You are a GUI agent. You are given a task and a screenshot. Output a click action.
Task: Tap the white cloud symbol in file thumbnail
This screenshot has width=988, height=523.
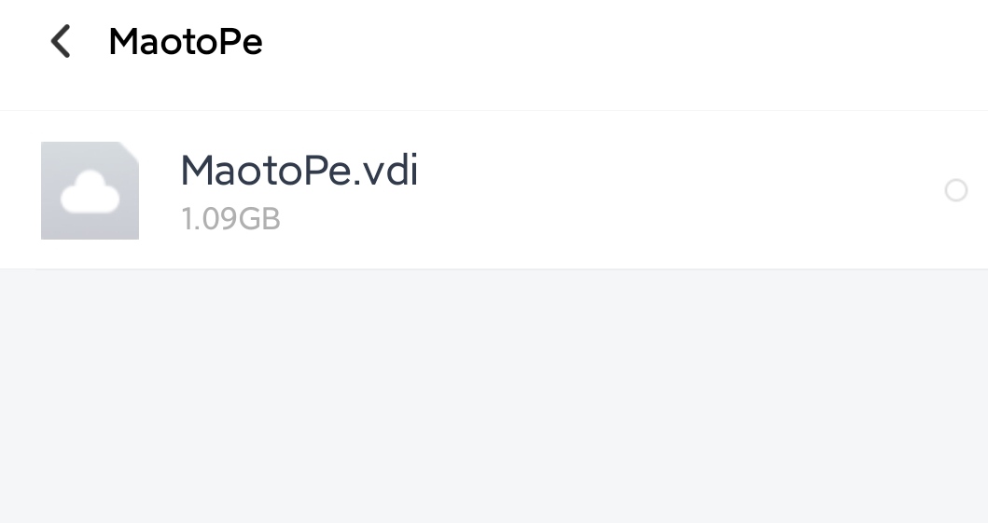point(90,192)
